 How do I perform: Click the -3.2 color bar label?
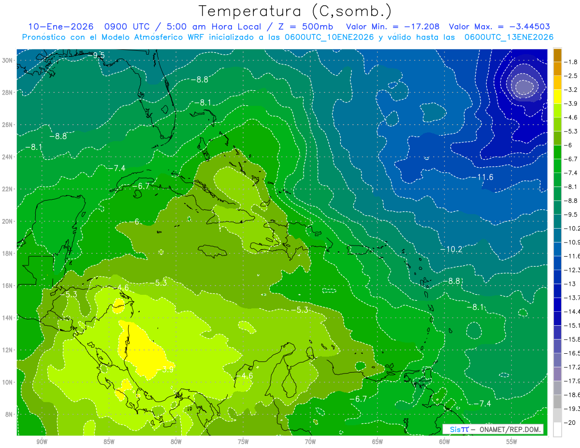571,90
